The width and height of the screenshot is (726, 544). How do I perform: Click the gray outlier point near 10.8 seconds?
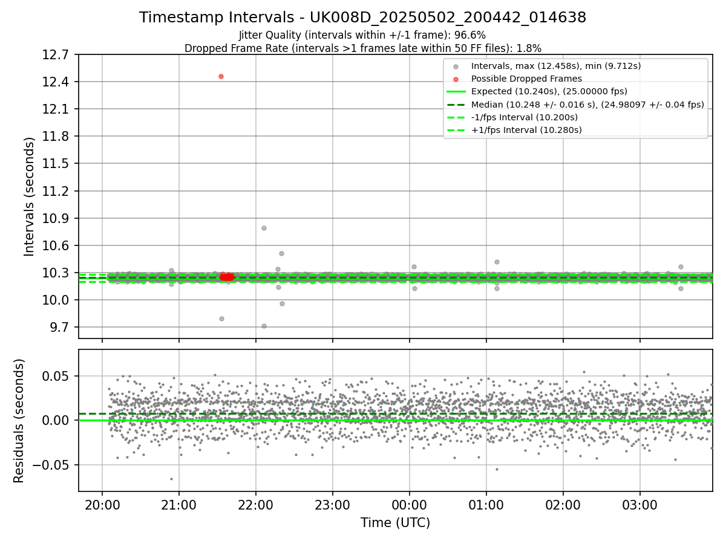click(264, 228)
